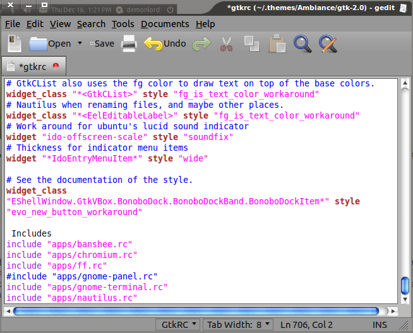Open the Tools menu
Image resolution: width=413 pixels, height=333 pixels.
point(123,24)
